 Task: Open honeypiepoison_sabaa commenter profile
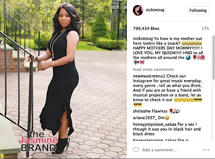tap(155, 124)
